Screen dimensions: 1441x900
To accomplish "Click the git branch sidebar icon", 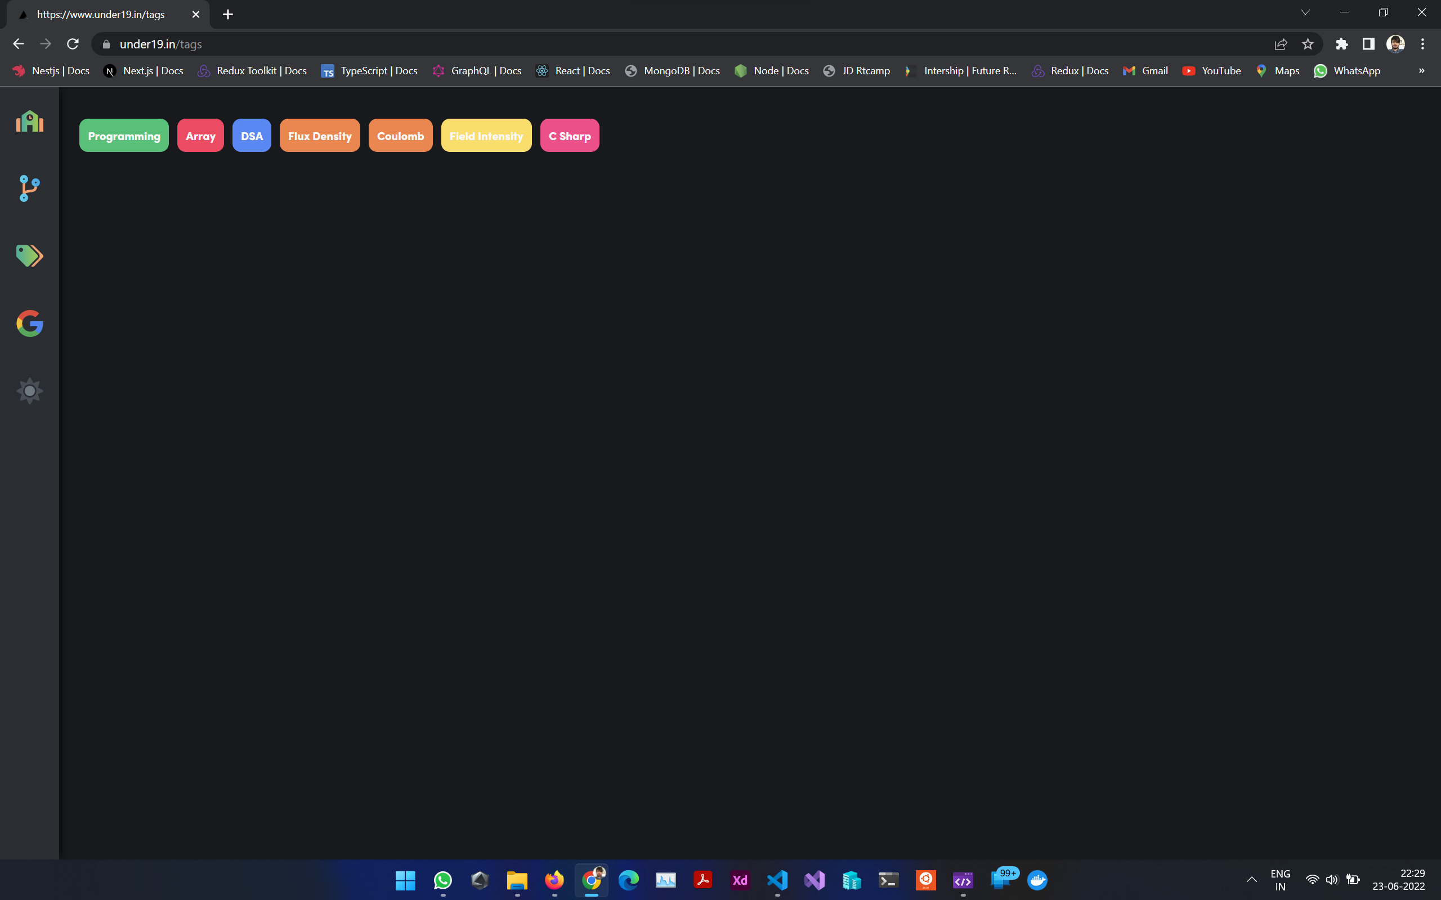I will tap(29, 188).
